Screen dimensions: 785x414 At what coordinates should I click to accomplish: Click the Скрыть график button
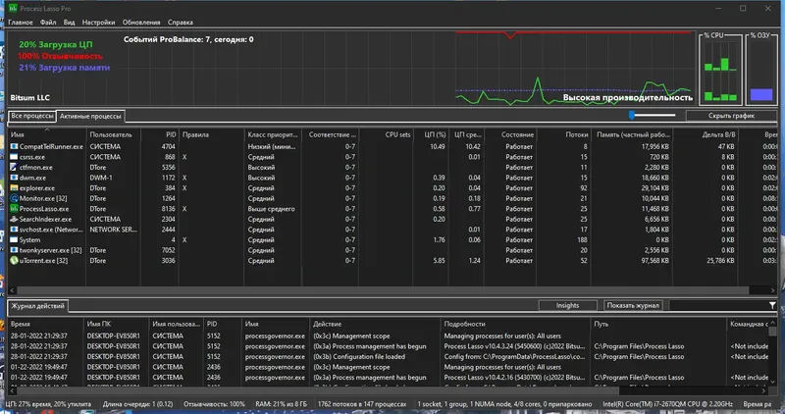coord(731,116)
